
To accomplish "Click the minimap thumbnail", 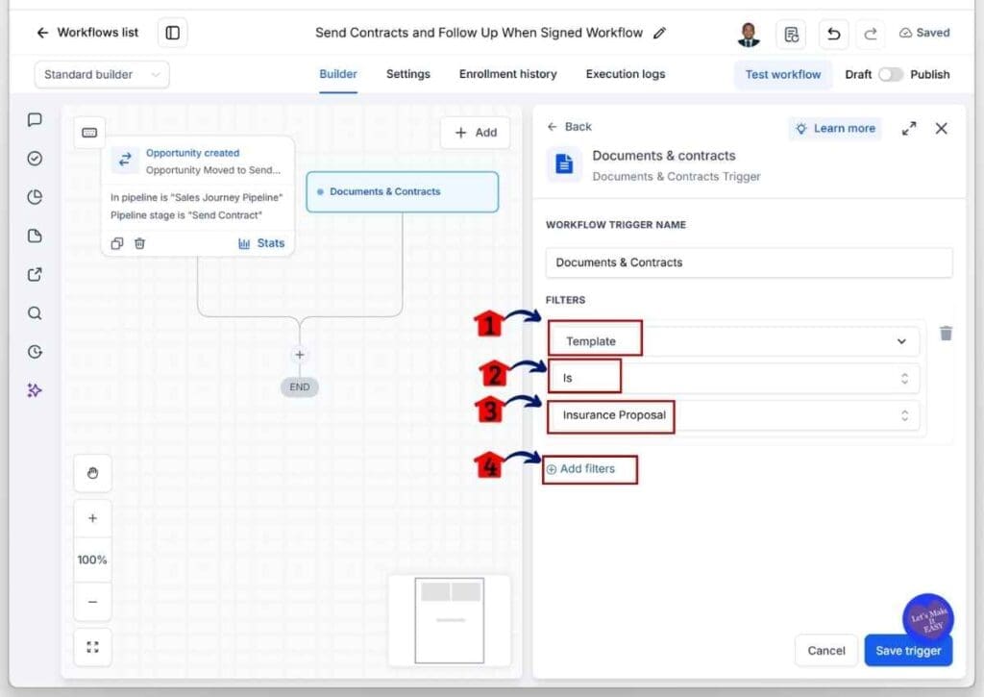I will pyautogui.click(x=450, y=620).
